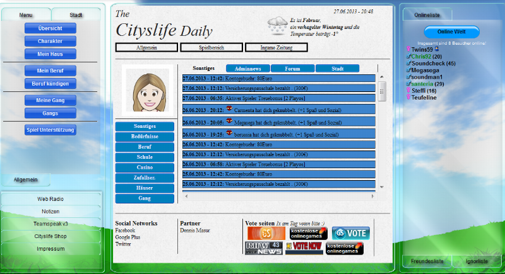This screenshot has height=274, width=505.
Task: Click the moderator badge icon after Twins59
Action: click(x=437, y=49)
